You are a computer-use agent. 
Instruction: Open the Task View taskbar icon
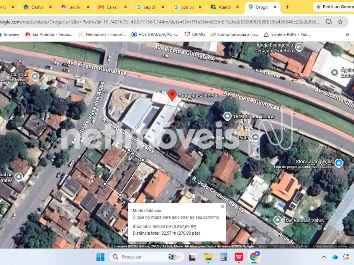pyautogui.click(x=193, y=257)
